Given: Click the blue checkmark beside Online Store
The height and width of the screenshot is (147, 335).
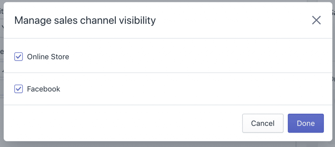Looking at the screenshot, I should (x=19, y=57).
